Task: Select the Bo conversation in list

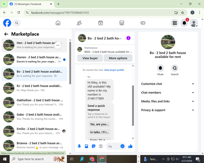Action: [34, 74]
